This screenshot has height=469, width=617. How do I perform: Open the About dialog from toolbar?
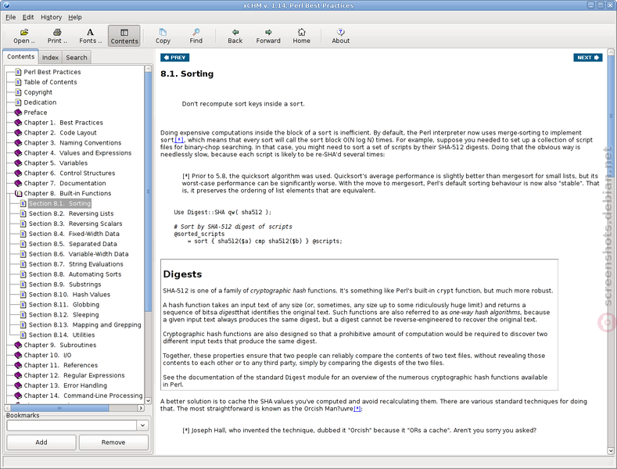pos(340,36)
